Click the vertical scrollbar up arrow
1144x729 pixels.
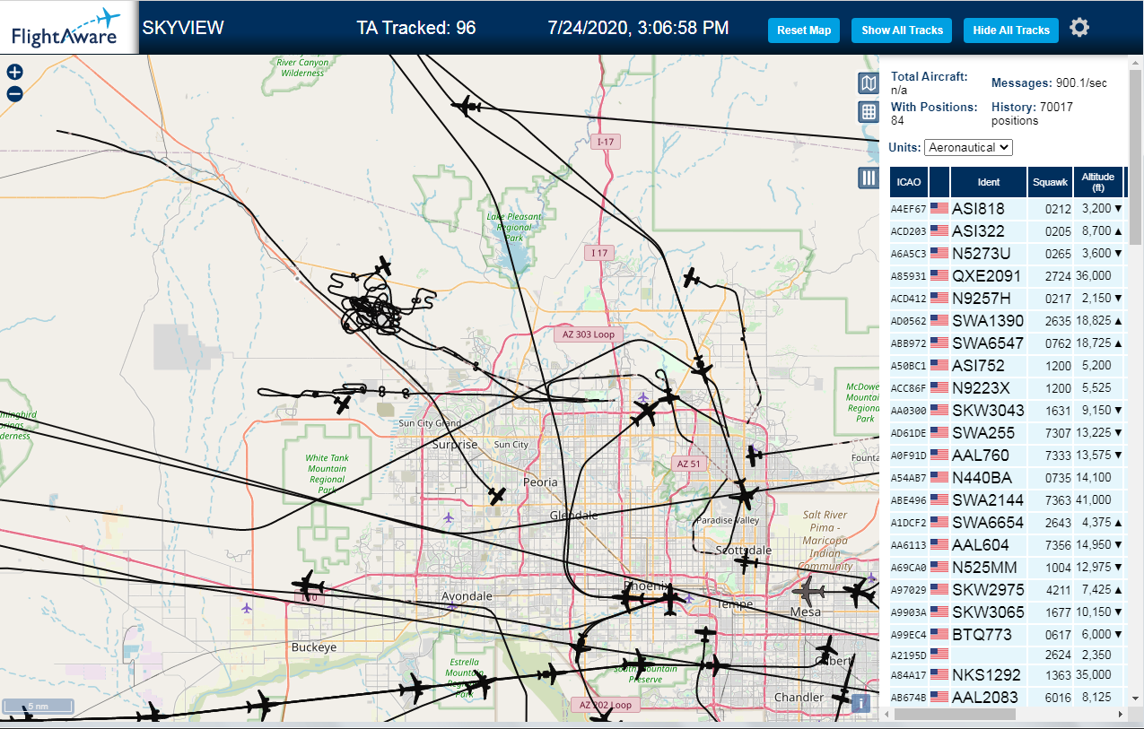tap(1136, 63)
